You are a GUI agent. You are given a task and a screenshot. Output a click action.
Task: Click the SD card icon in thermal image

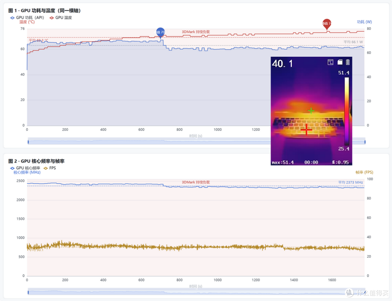(340, 62)
